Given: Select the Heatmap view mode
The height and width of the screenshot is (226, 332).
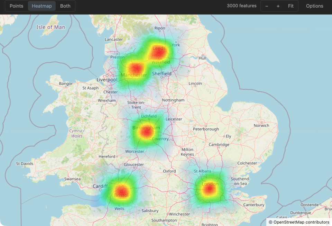Looking at the screenshot, I should tap(42, 6).
